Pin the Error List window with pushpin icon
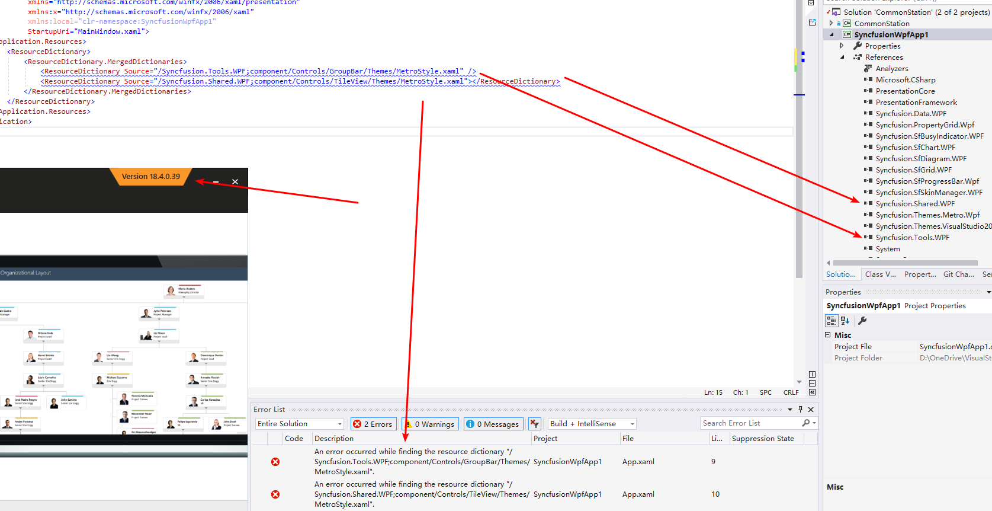 click(x=800, y=409)
